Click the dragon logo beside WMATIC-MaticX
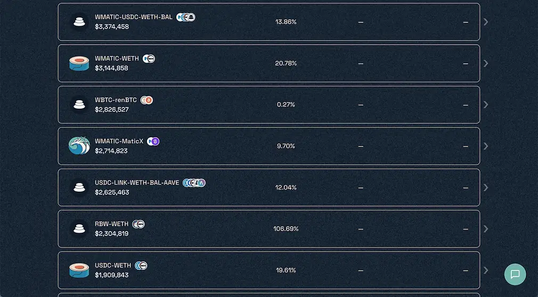 pos(79,145)
